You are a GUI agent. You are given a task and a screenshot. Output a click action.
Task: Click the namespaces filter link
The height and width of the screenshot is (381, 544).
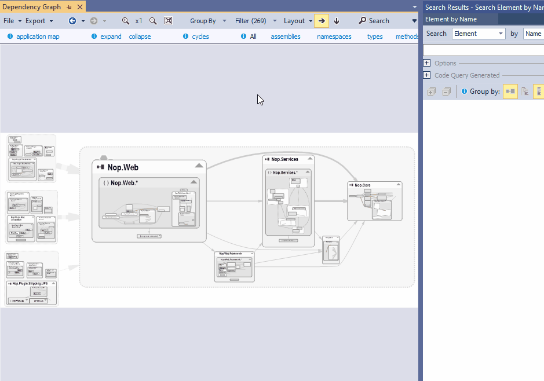point(334,36)
